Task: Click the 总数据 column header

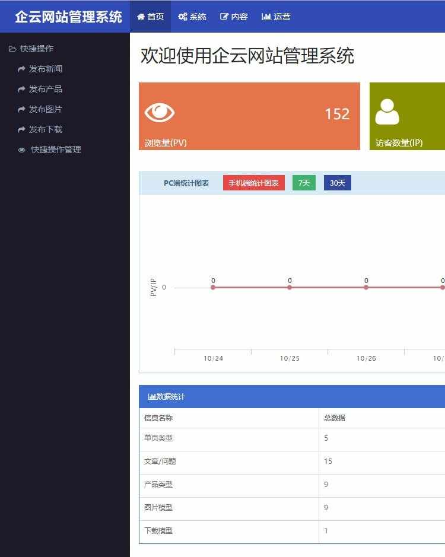Action: click(335, 418)
